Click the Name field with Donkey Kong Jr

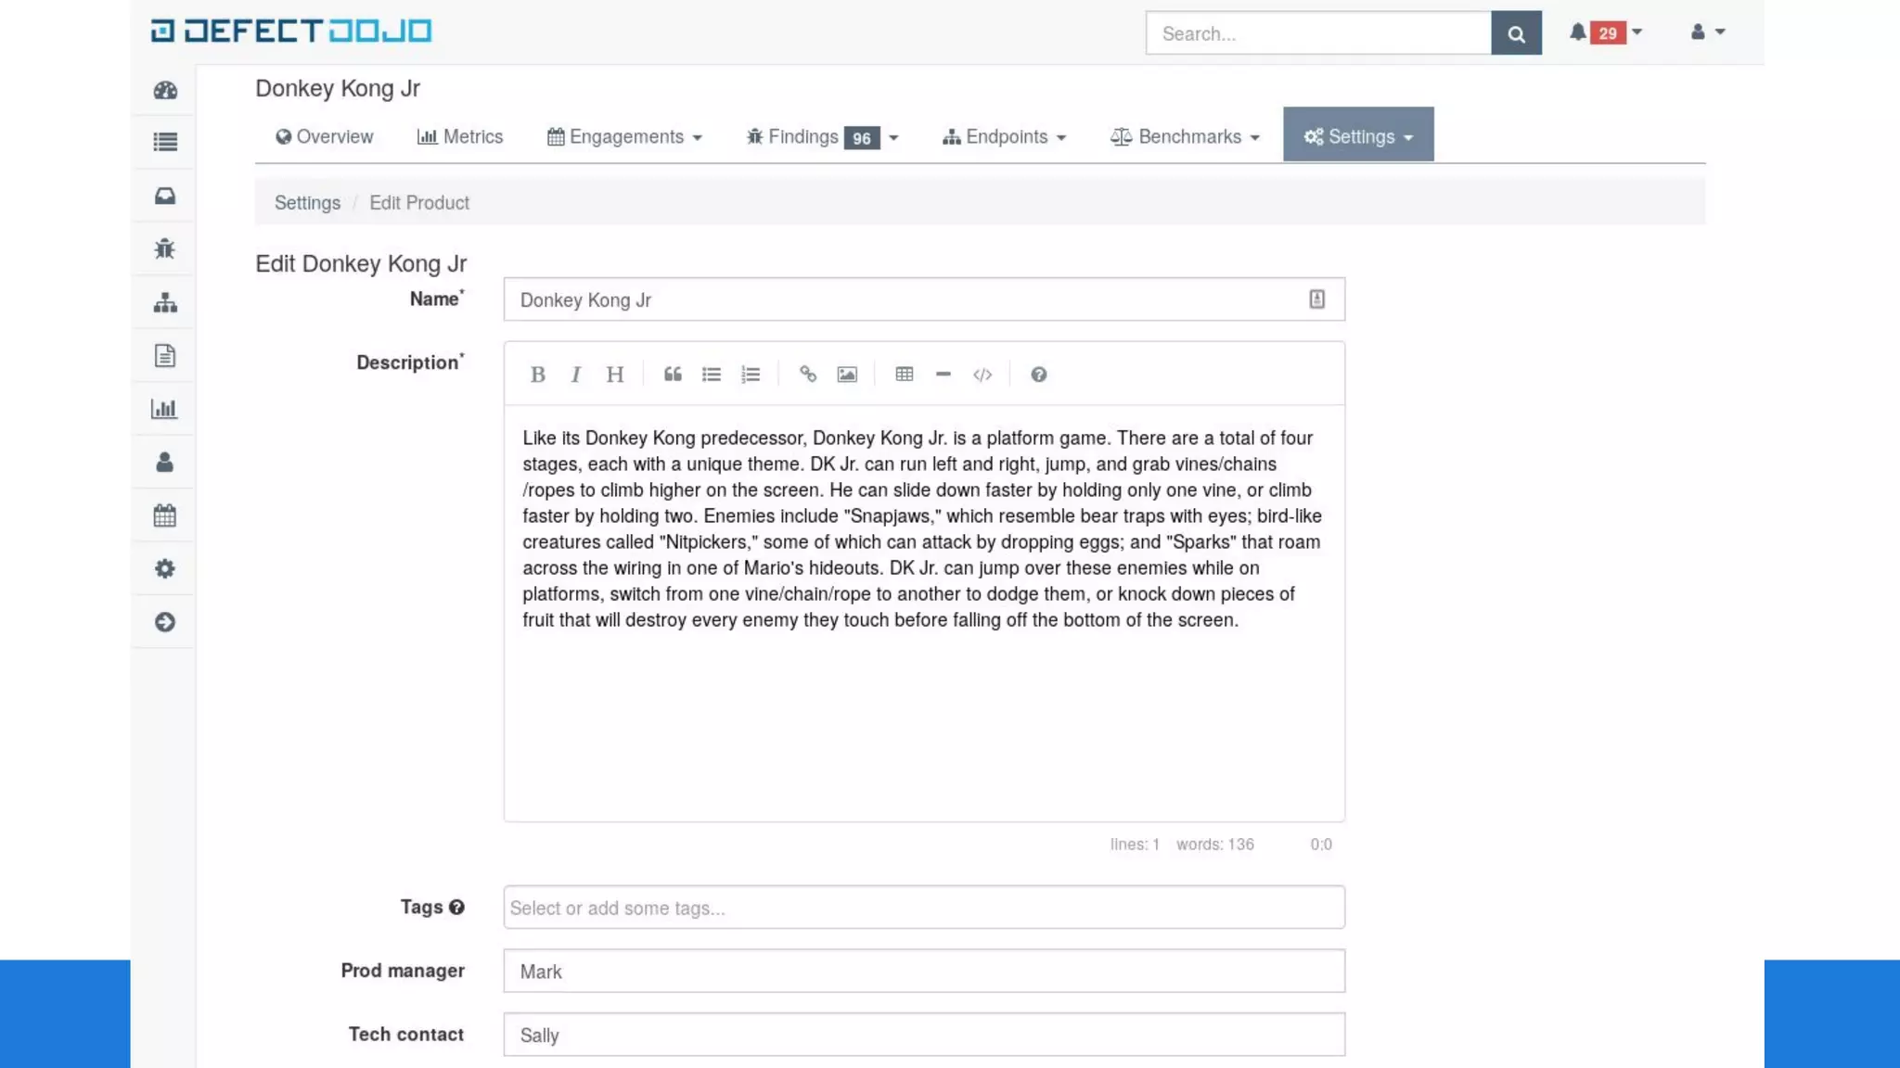pos(924,299)
